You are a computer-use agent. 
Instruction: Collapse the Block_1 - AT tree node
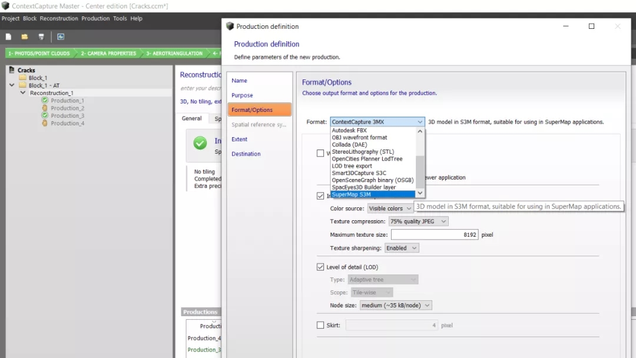click(x=12, y=85)
